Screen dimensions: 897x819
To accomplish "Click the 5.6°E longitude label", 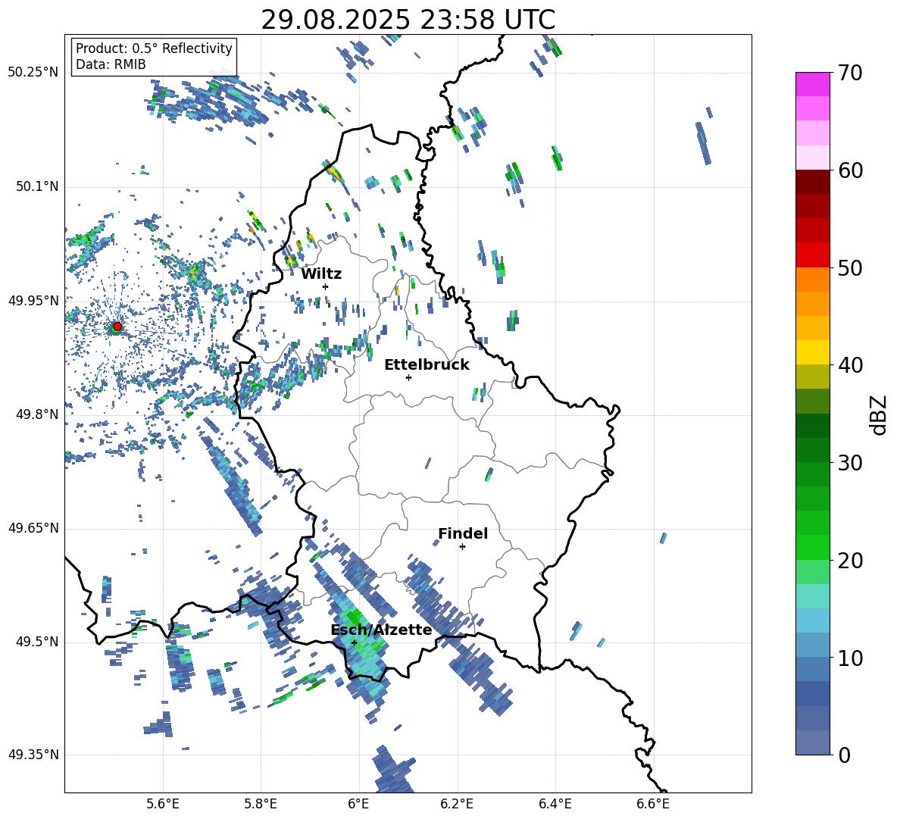I will (163, 804).
